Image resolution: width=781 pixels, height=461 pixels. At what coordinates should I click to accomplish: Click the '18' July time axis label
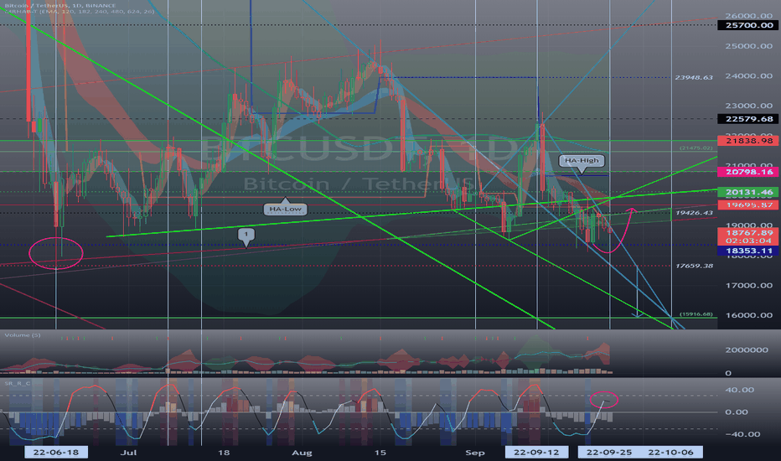[x=224, y=453]
